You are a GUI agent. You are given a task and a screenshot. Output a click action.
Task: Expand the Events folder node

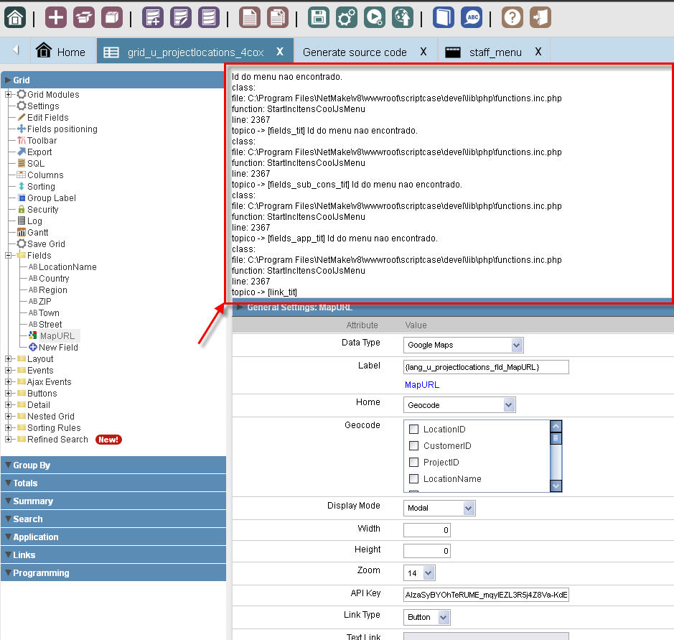point(8,370)
